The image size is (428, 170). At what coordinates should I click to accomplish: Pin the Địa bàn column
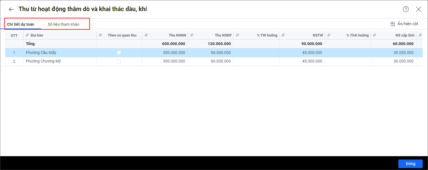coord(27,35)
